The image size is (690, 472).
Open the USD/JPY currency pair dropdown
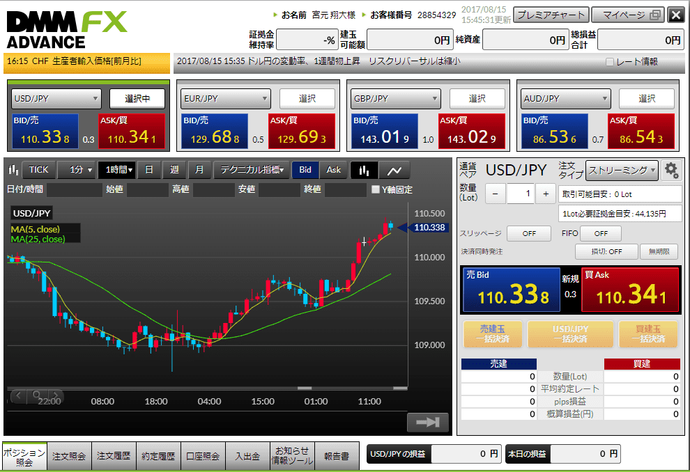pyautogui.click(x=56, y=98)
